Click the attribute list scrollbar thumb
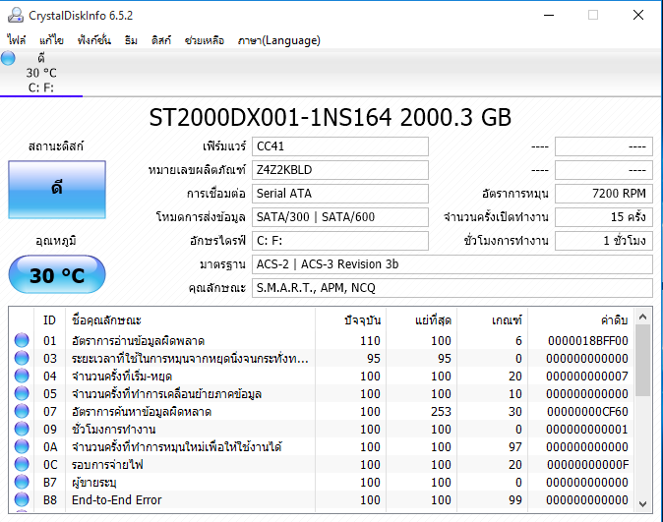The width and height of the screenshot is (663, 522). tap(642, 361)
